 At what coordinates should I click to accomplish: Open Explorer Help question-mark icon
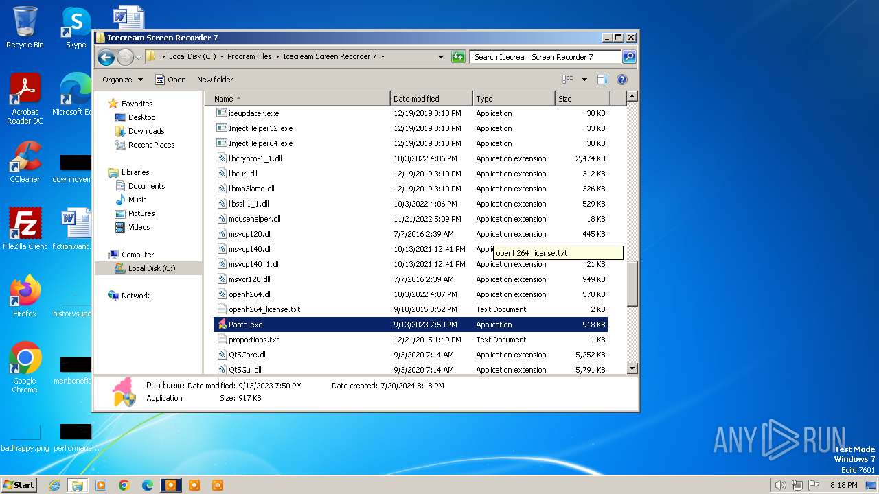[622, 80]
